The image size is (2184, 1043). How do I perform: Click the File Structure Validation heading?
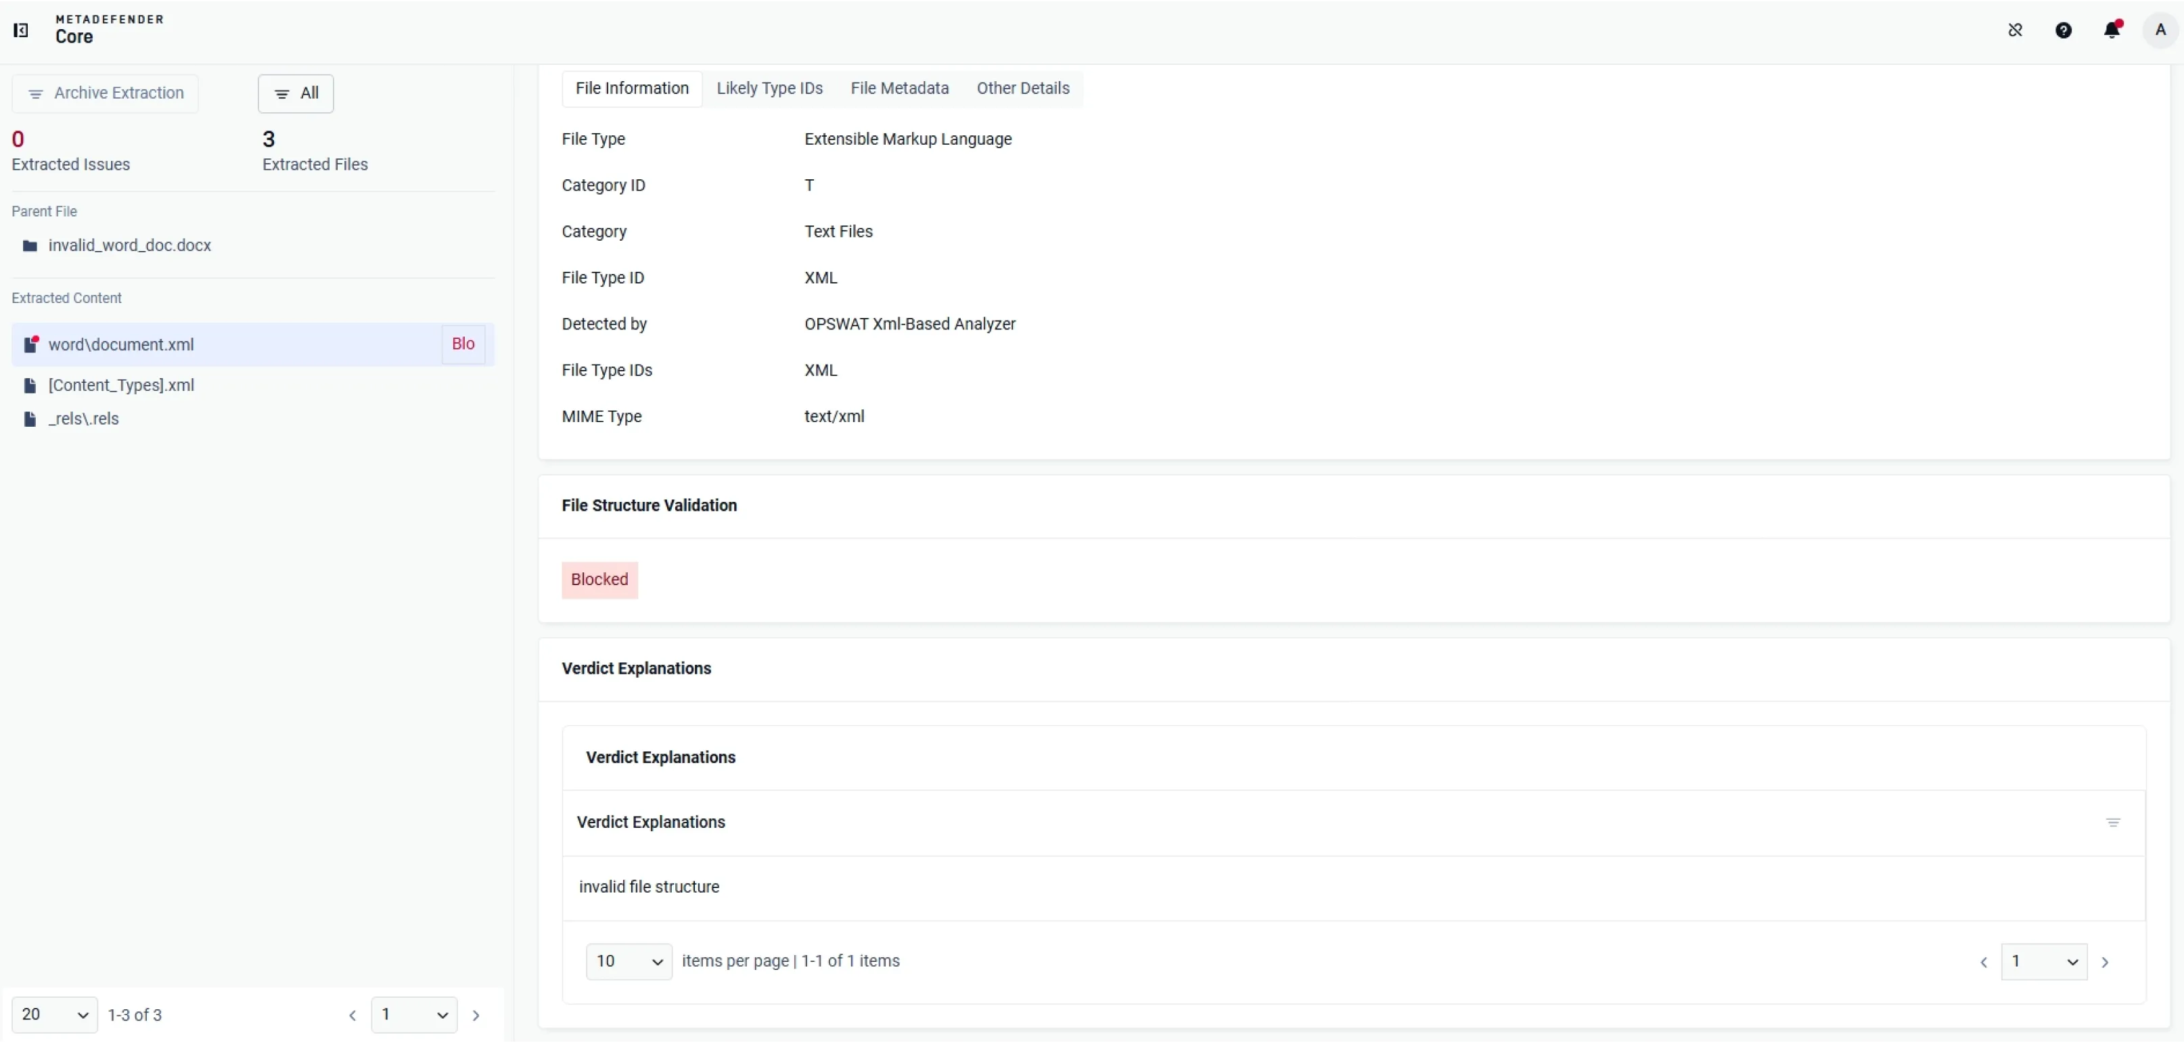[650, 506]
